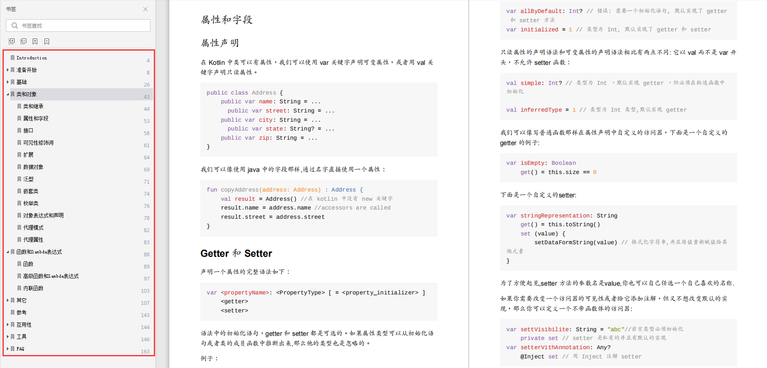Viewport: 767px width, 368px height.
Task: Click the expand all bookmarks icon
Action: point(12,41)
